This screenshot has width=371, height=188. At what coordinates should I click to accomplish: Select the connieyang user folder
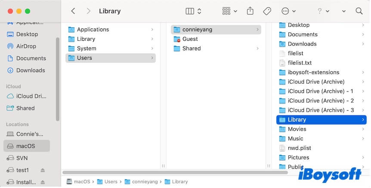(x=197, y=29)
